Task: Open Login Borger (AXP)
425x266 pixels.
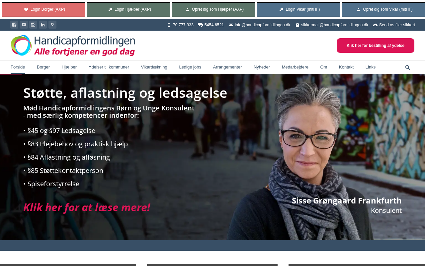Action: tap(43, 10)
